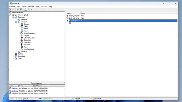Open the View menu

pyautogui.click(x=18, y=7)
